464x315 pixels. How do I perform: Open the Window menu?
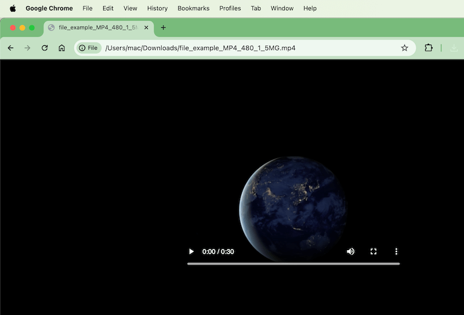[282, 8]
